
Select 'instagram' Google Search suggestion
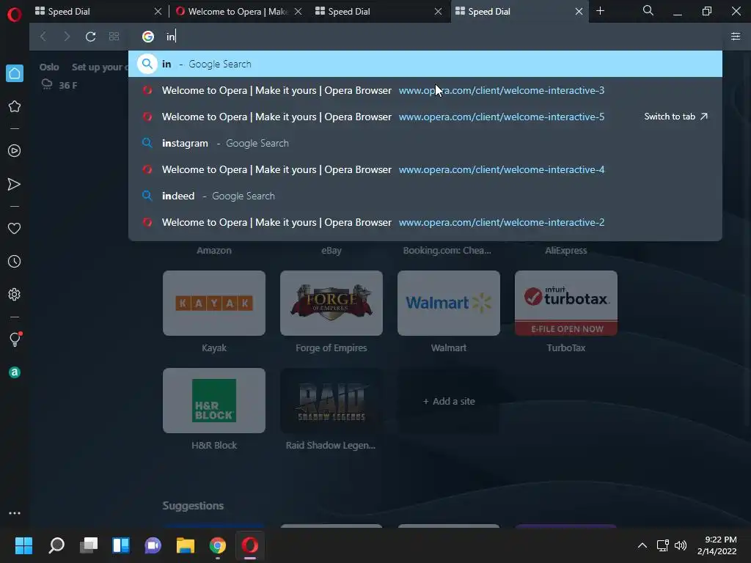click(425, 143)
